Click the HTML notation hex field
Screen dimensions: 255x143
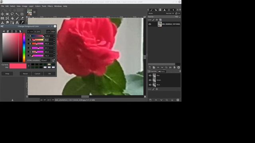(46, 60)
